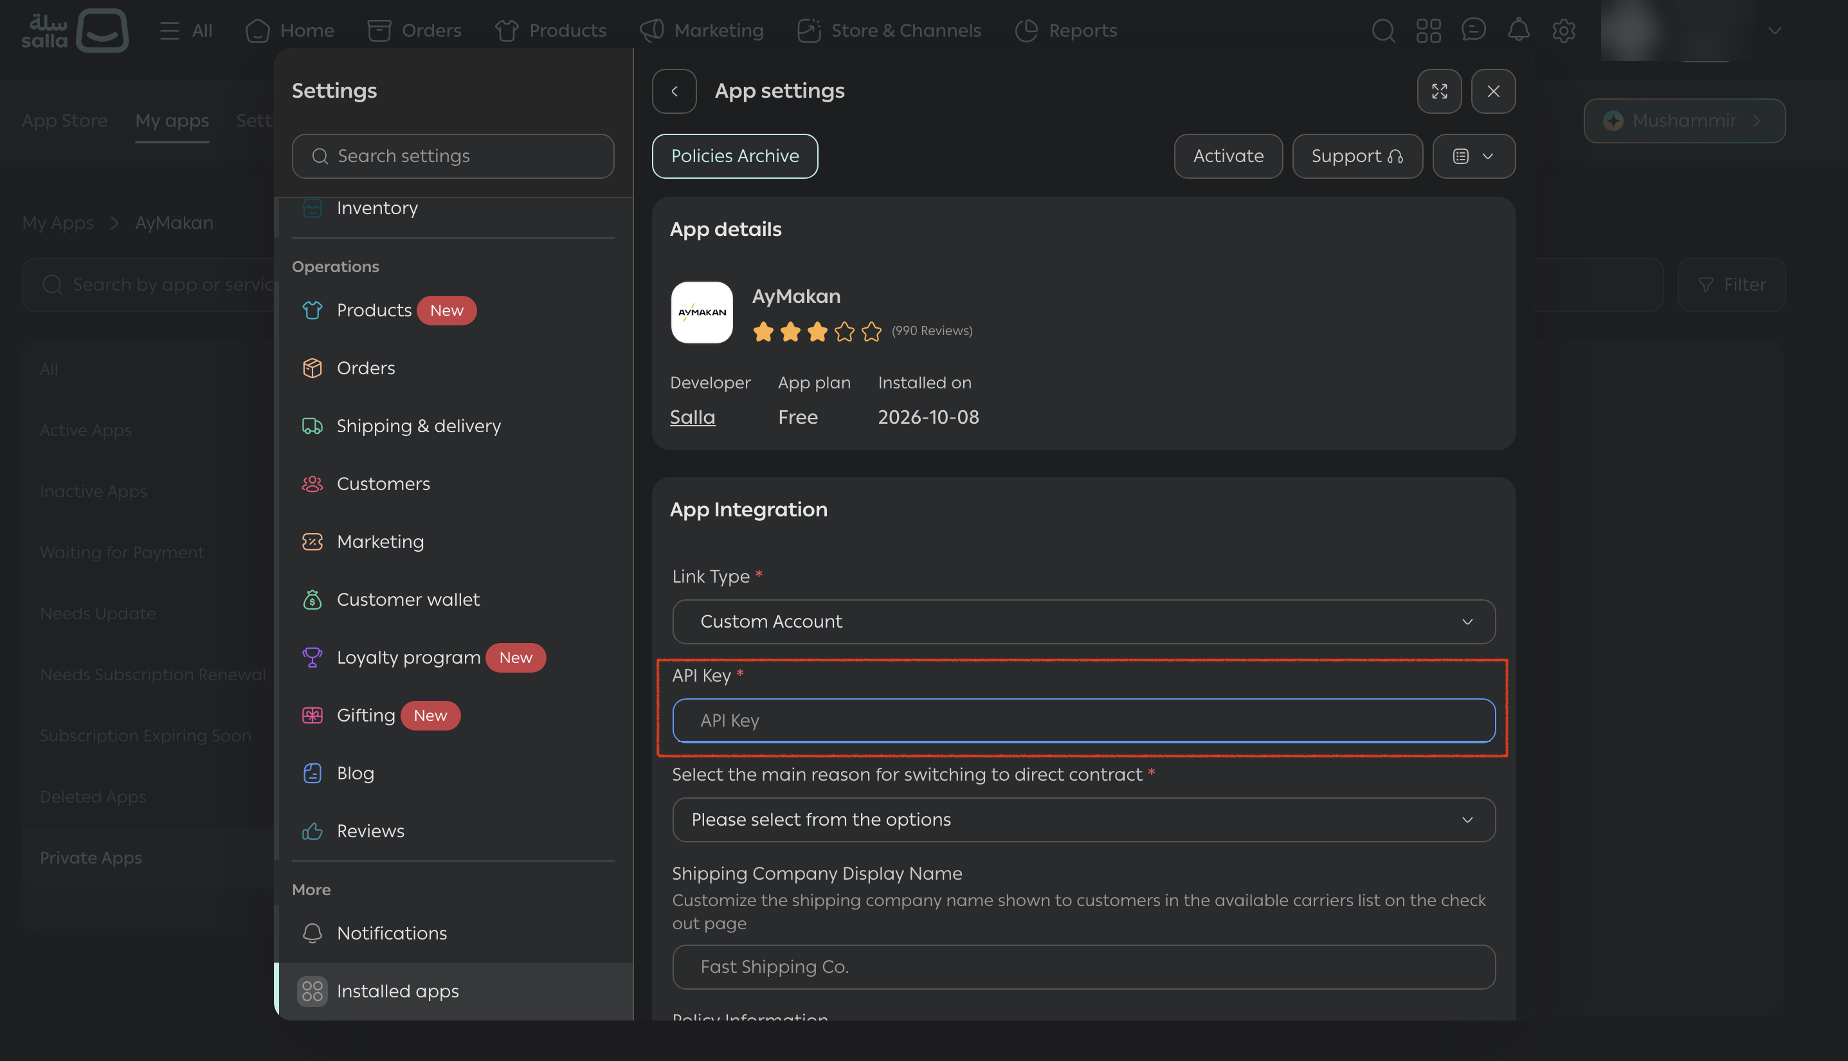Viewport: 1848px width, 1061px height.
Task: Click the Salla logo
Action: pyautogui.click(x=75, y=31)
